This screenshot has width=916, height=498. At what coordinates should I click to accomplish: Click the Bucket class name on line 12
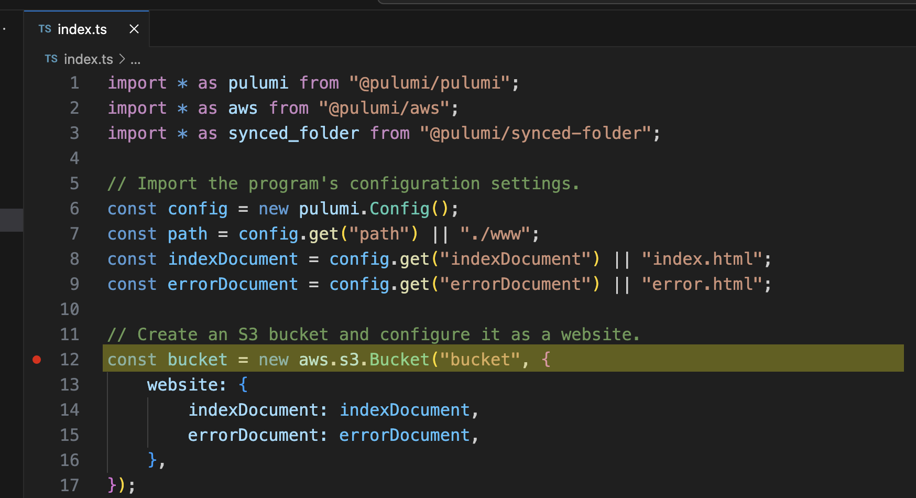[399, 360]
